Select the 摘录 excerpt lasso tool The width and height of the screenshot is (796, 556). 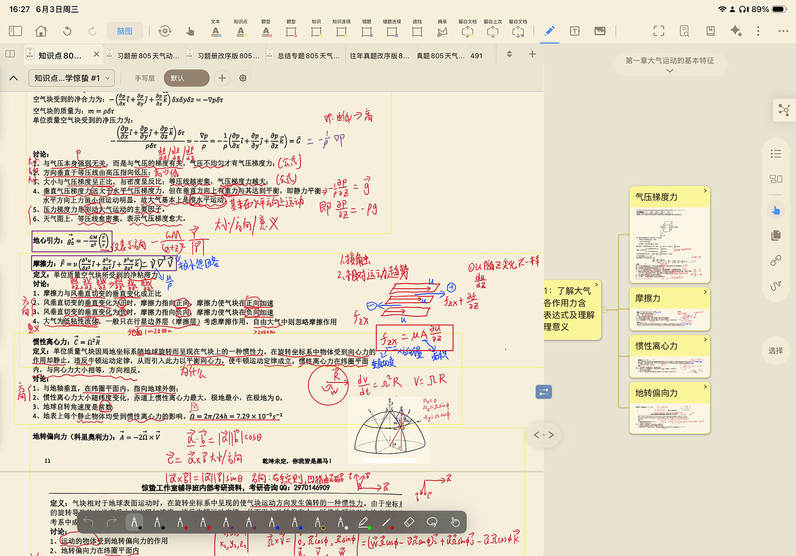coord(442,29)
